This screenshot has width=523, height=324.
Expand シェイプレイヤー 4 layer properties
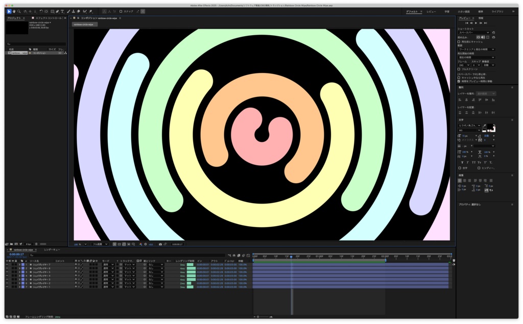(19, 276)
